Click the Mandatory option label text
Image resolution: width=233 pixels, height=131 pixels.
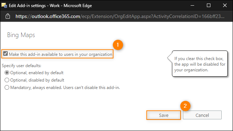[x=65, y=88]
